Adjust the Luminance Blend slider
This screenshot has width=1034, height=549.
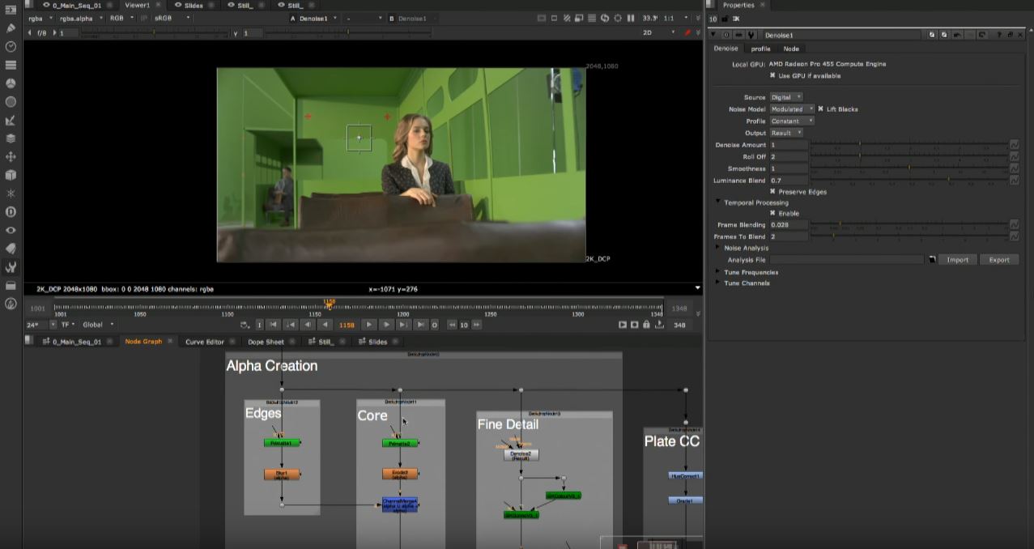(908, 181)
